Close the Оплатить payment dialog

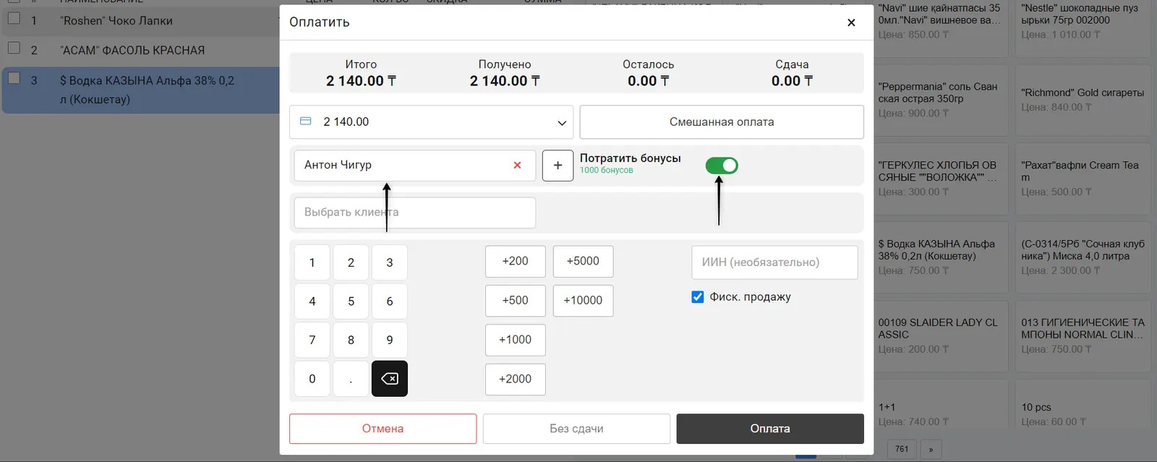coord(851,22)
